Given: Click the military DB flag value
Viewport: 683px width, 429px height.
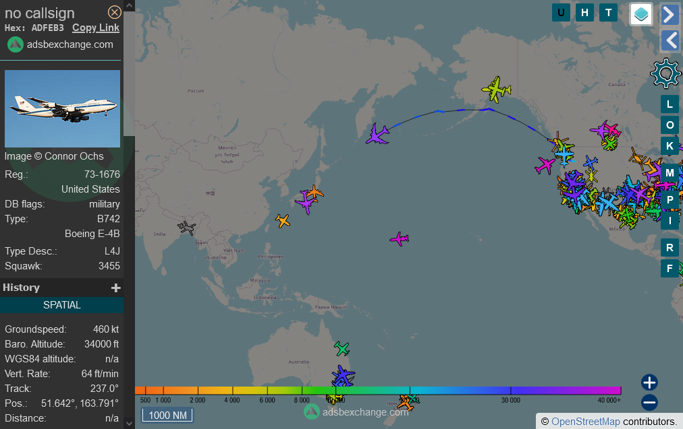Looking at the screenshot, I should (105, 204).
